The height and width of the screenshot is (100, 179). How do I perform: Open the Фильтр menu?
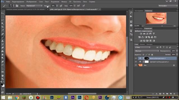[64, 2]
